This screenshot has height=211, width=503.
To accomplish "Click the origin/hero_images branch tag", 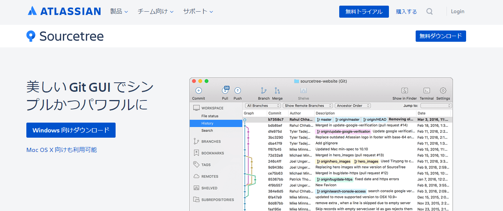I will [x=333, y=161].
